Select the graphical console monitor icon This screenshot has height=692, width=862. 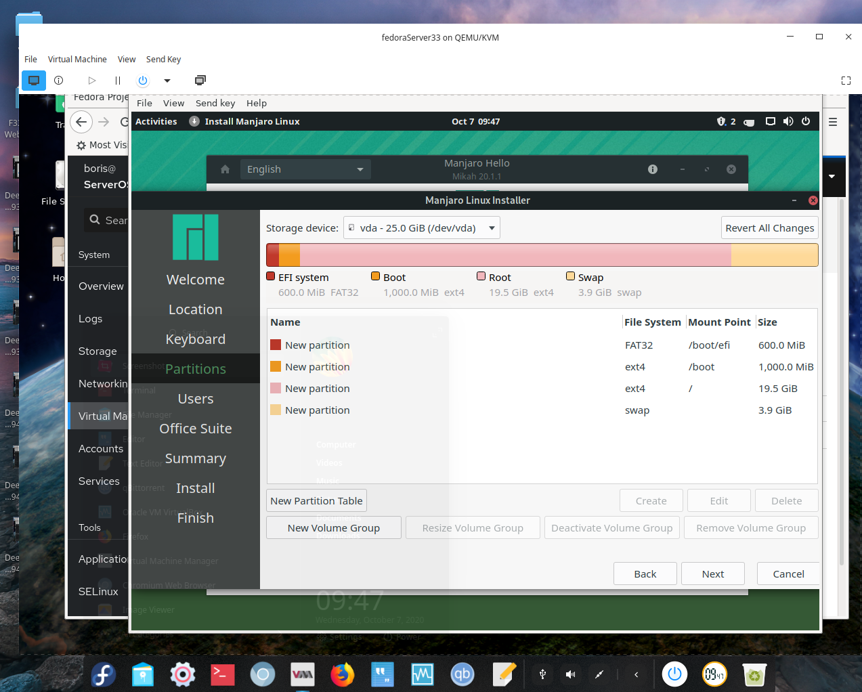tap(34, 81)
